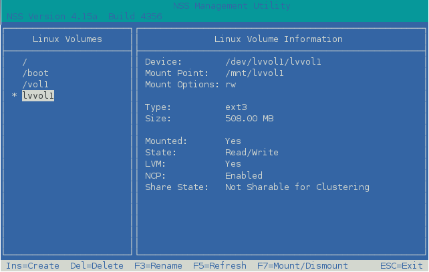Exit using the ESC=Exit option
This screenshot has width=429, height=272.
click(x=402, y=265)
